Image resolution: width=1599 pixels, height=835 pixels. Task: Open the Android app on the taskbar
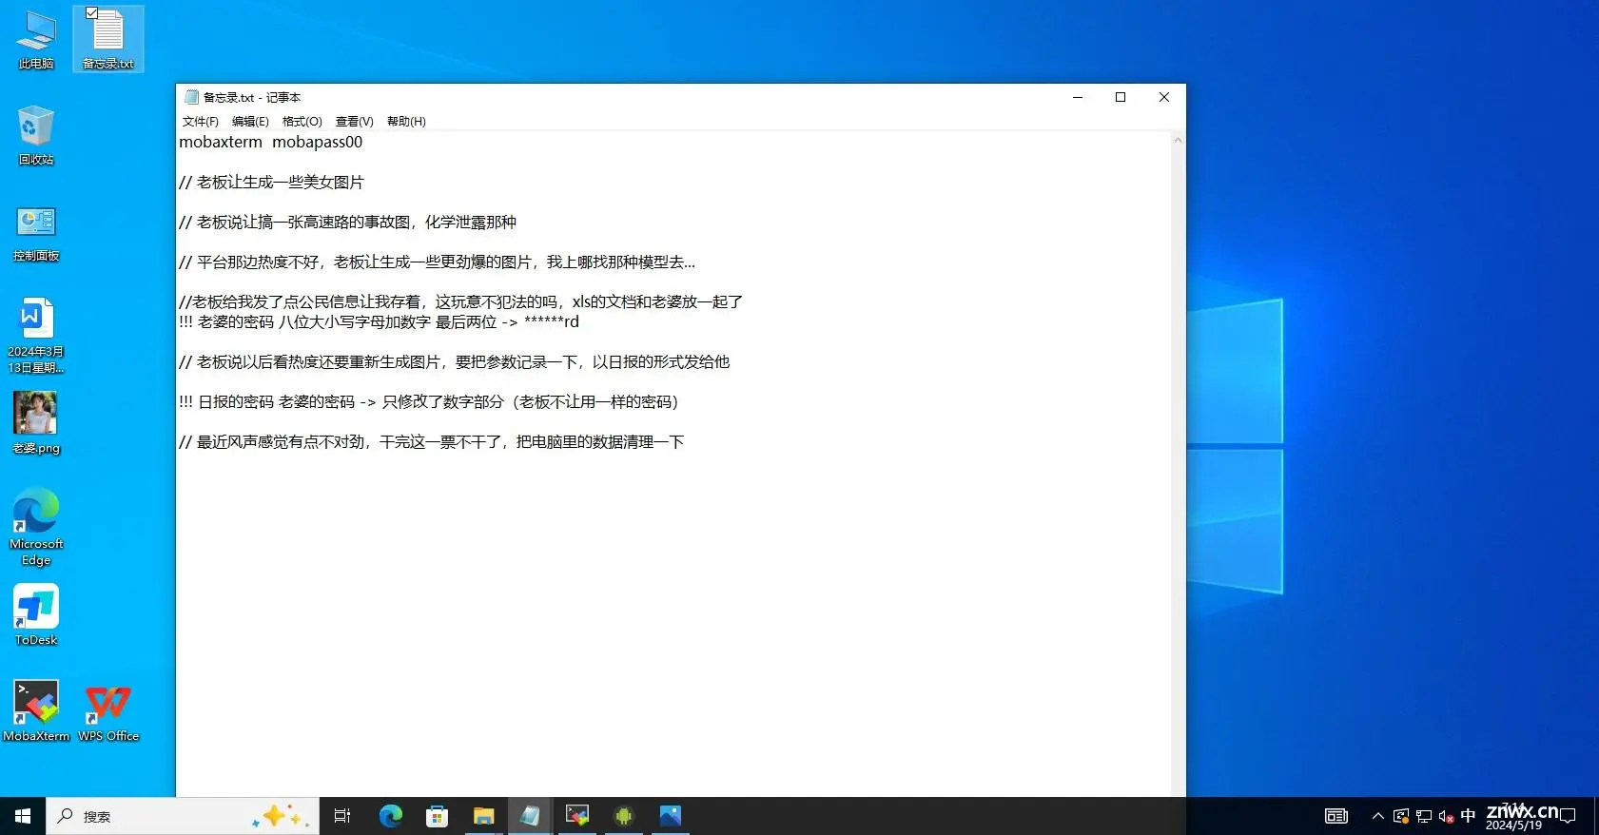[x=624, y=816]
